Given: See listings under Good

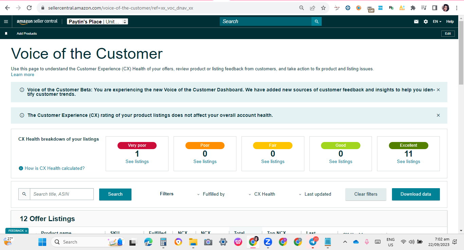Looking at the screenshot, I should (x=341, y=161).
